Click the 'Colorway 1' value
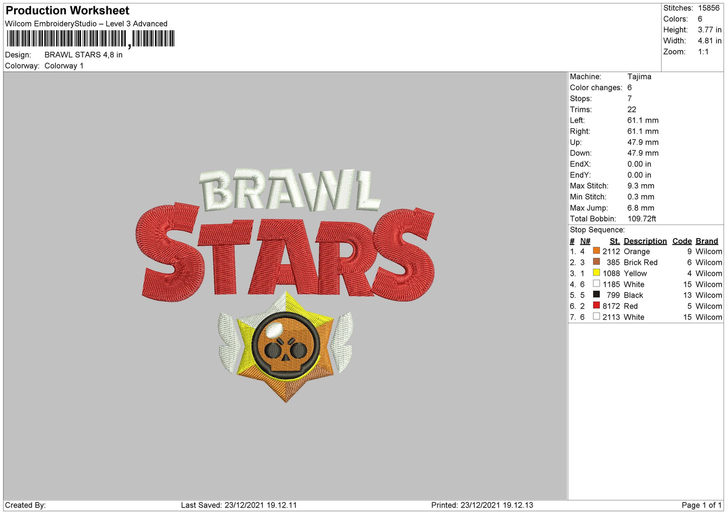The height and width of the screenshot is (514, 727). pos(64,66)
